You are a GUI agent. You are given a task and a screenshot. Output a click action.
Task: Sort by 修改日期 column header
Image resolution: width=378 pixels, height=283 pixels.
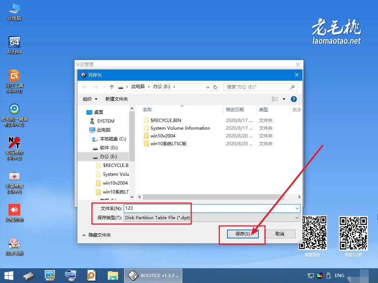tap(234, 110)
